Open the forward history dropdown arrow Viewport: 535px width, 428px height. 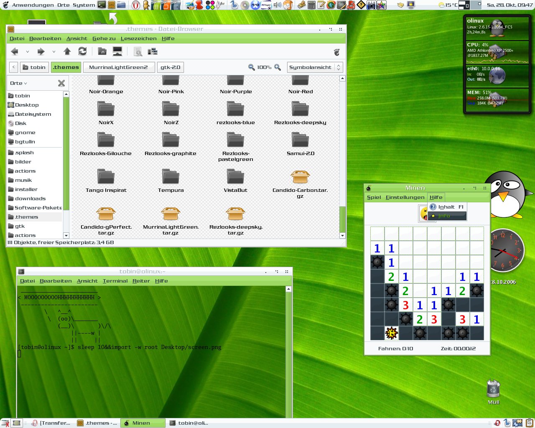[x=54, y=52]
